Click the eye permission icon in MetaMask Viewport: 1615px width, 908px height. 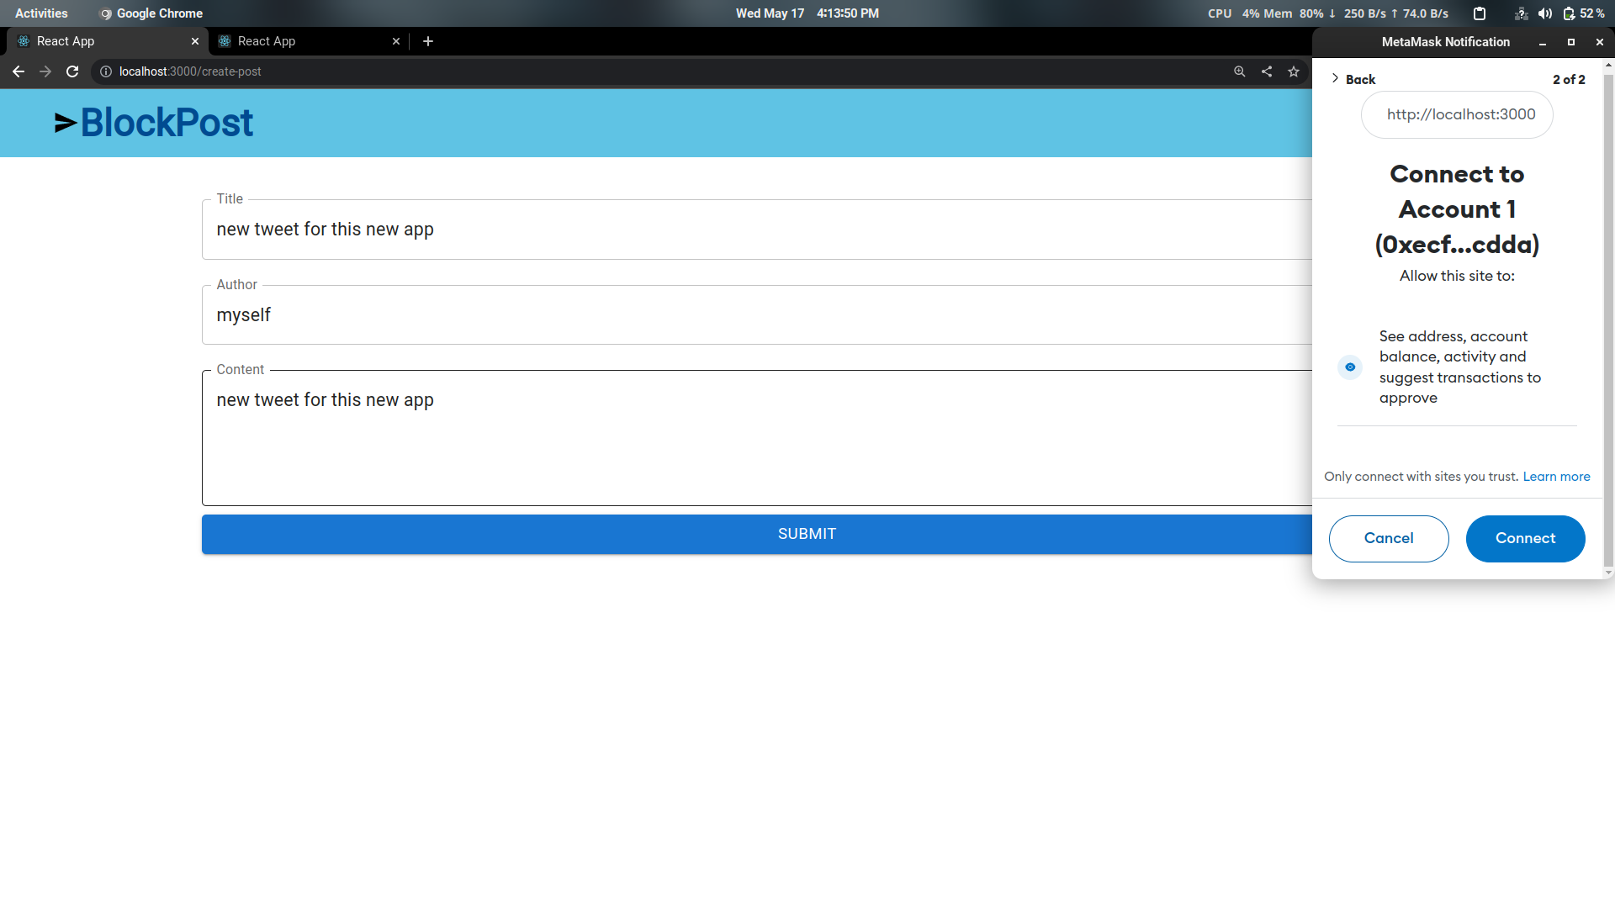click(x=1350, y=367)
